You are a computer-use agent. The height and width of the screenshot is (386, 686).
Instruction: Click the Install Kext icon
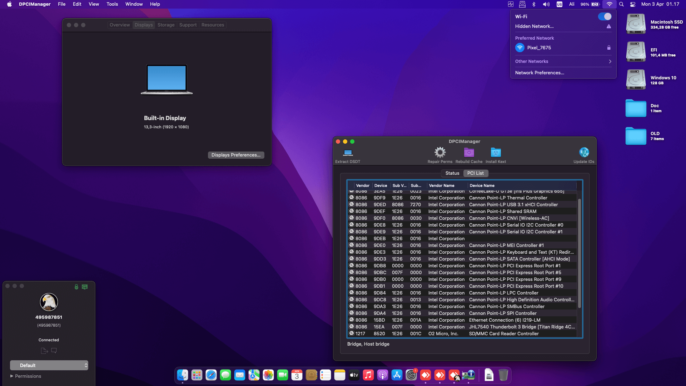495,153
